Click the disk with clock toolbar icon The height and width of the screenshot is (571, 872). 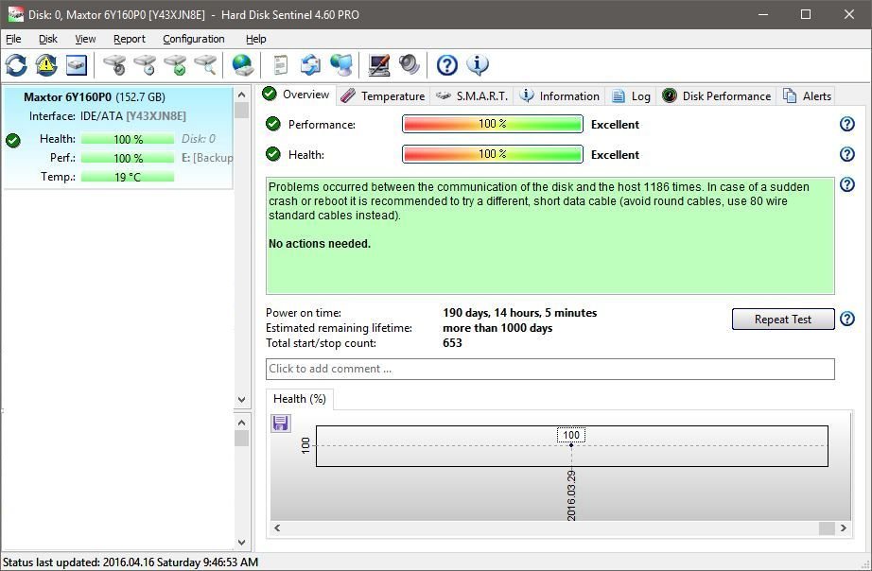145,65
